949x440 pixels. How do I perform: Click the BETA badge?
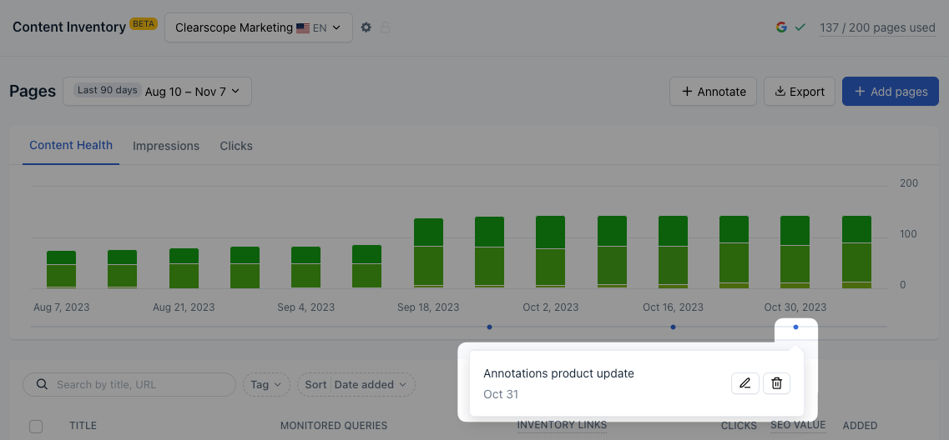[144, 24]
